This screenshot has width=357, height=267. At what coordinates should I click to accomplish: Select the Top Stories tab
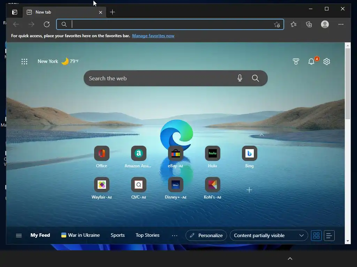pyautogui.click(x=147, y=235)
